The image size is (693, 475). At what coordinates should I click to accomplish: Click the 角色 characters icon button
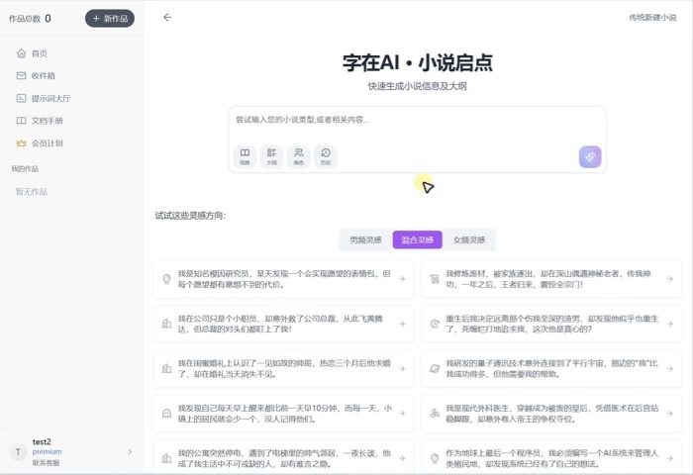click(299, 156)
